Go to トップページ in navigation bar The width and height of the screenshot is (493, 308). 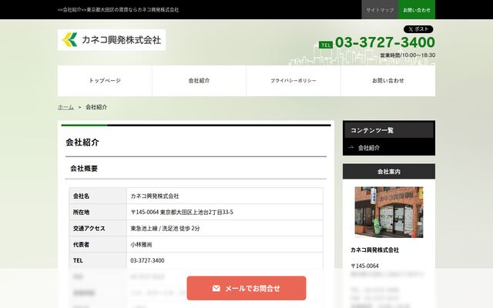[x=105, y=81]
